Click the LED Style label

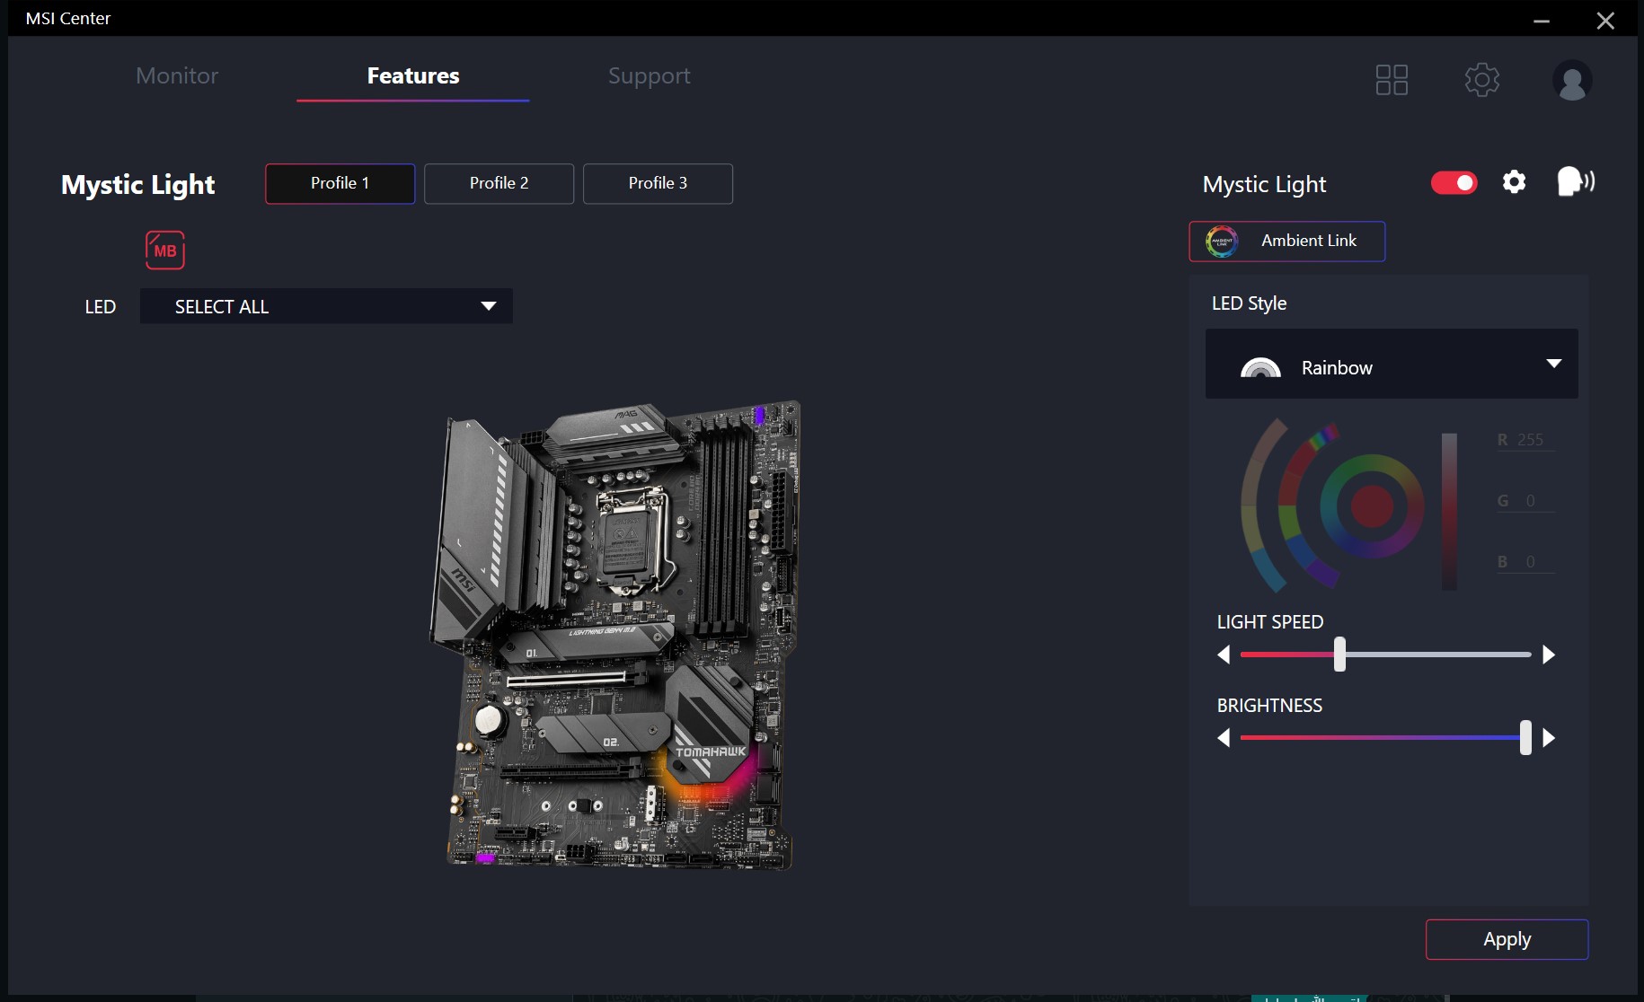coord(1249,303)
